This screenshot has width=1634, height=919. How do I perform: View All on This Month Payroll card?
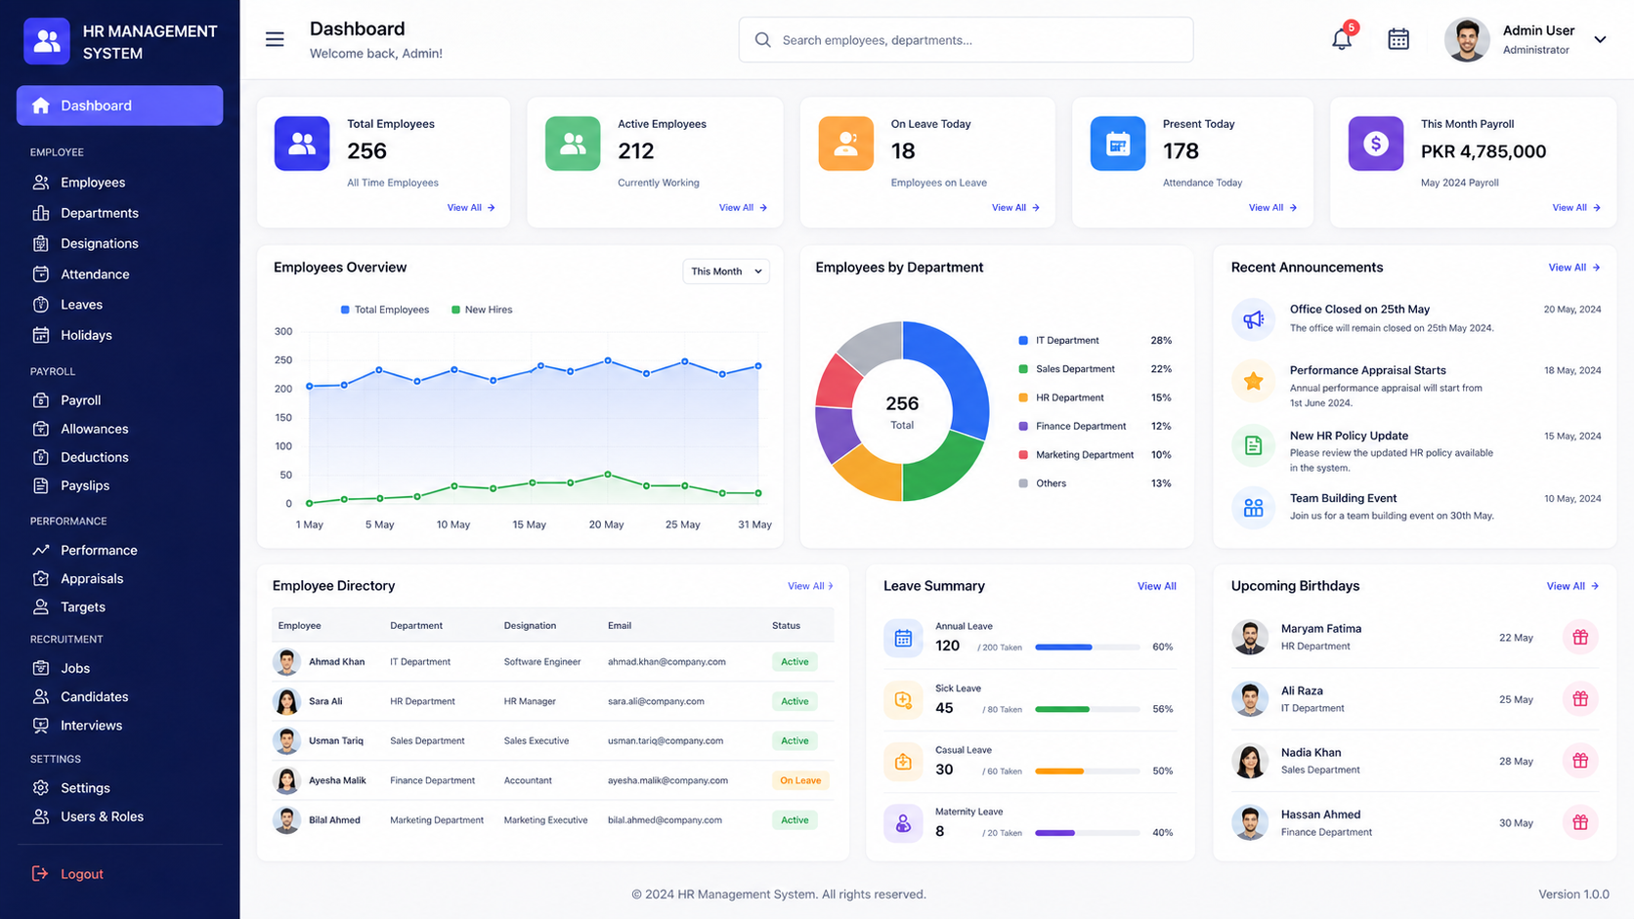pos(1576,208)
